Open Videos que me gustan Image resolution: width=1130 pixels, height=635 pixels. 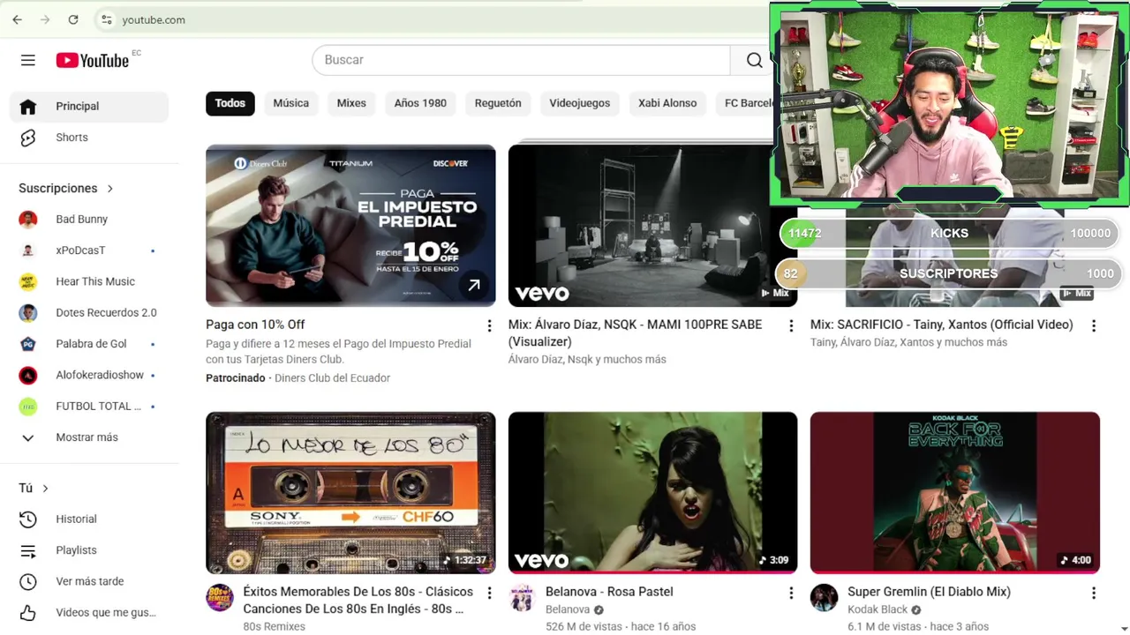coord(89,613)
